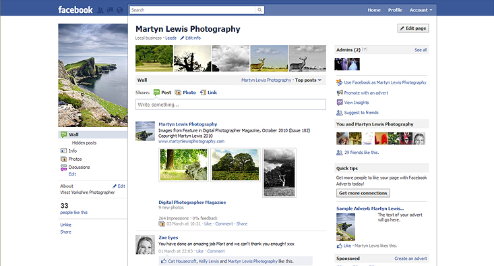Click the Info sidebar icon
Image resolution: width=494 pixels, height=266 pixels.
click(63, 151)
